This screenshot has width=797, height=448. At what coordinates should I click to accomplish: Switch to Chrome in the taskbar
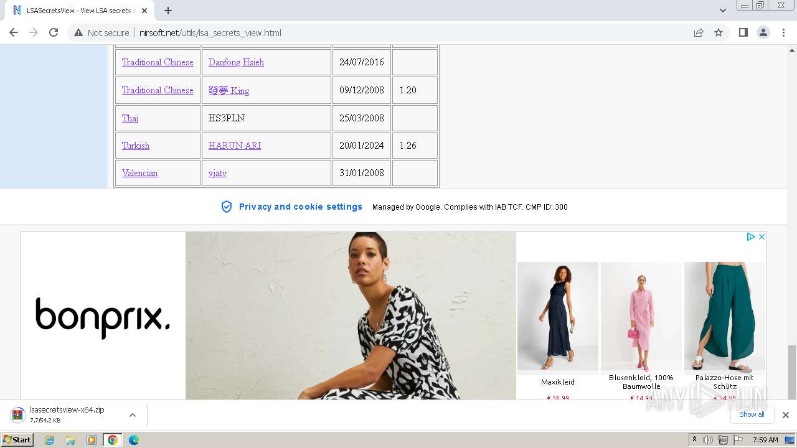113,440
